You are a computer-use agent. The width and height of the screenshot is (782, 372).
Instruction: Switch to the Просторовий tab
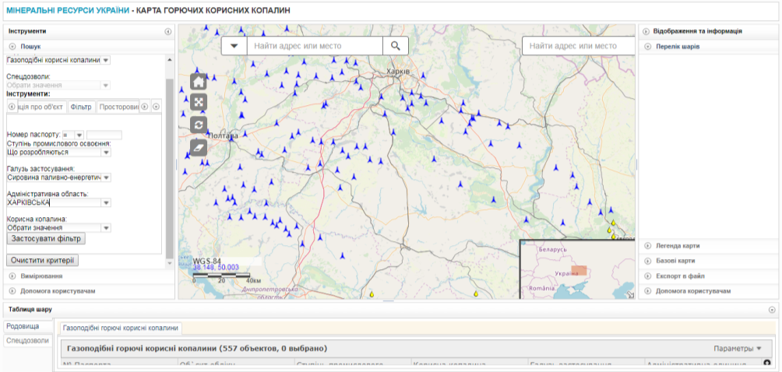click(x=118, y=107)
